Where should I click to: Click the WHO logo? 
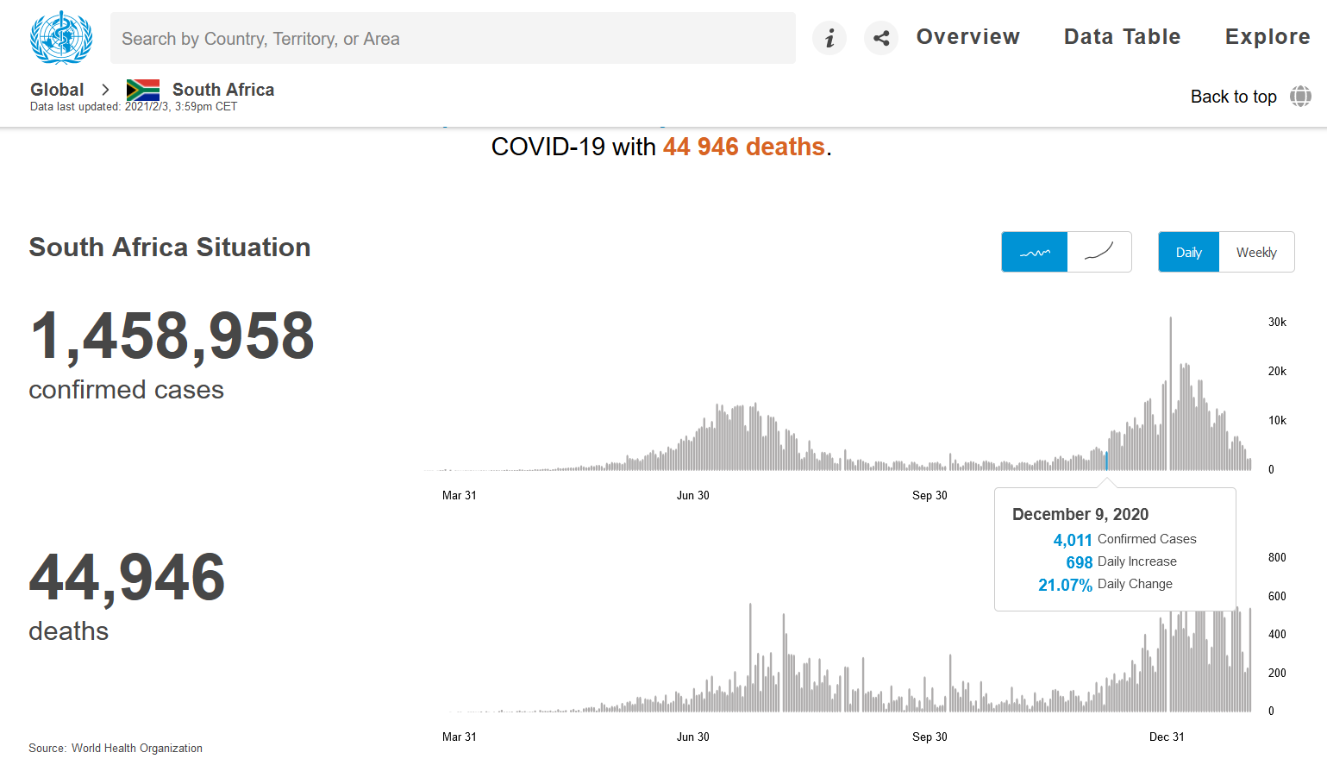(x=60, y=38)
